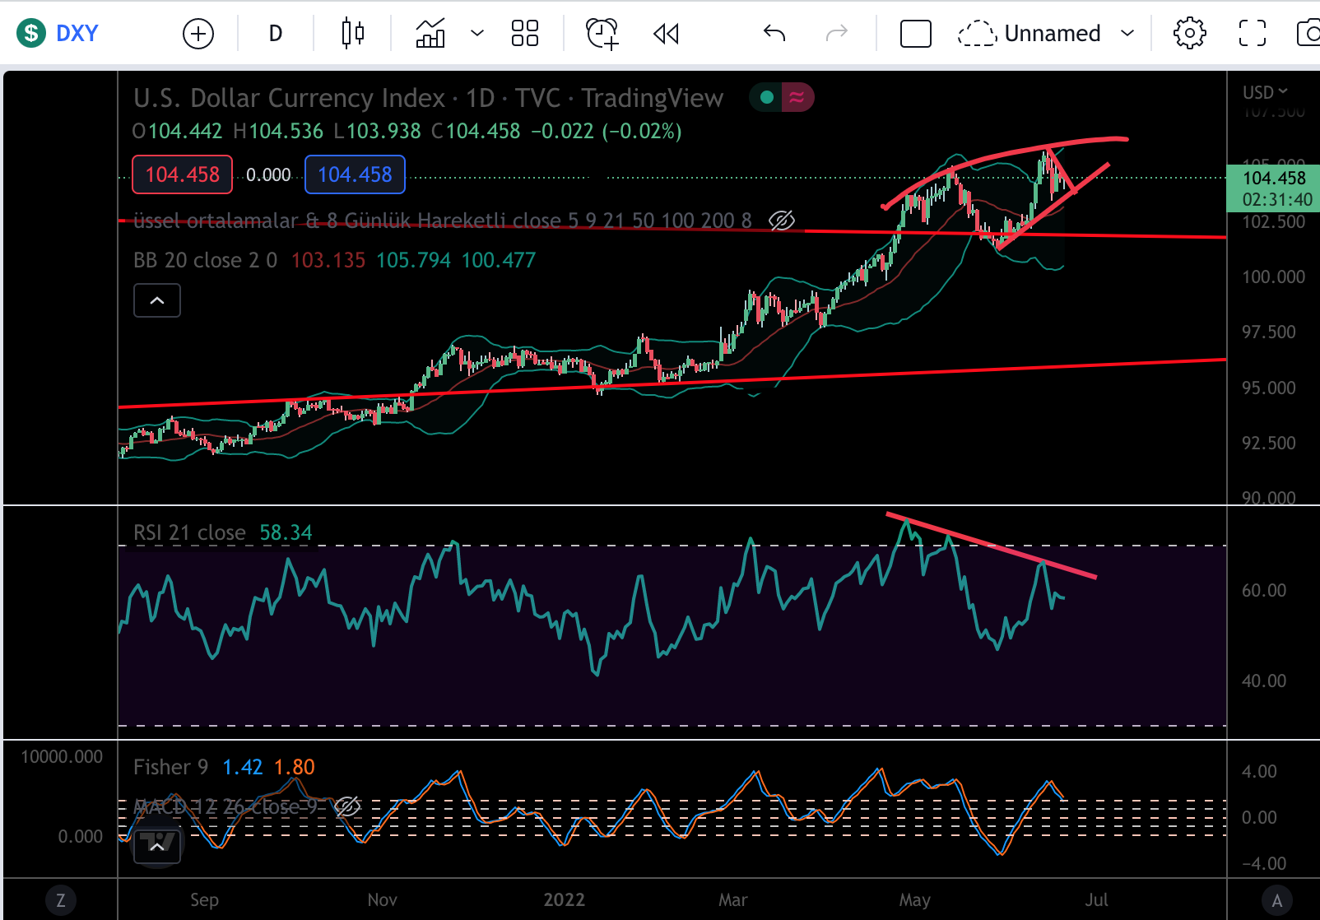Click the 0.000 spread value
Viewport: 1320px width, 920px height.
[x=268, y=174]
